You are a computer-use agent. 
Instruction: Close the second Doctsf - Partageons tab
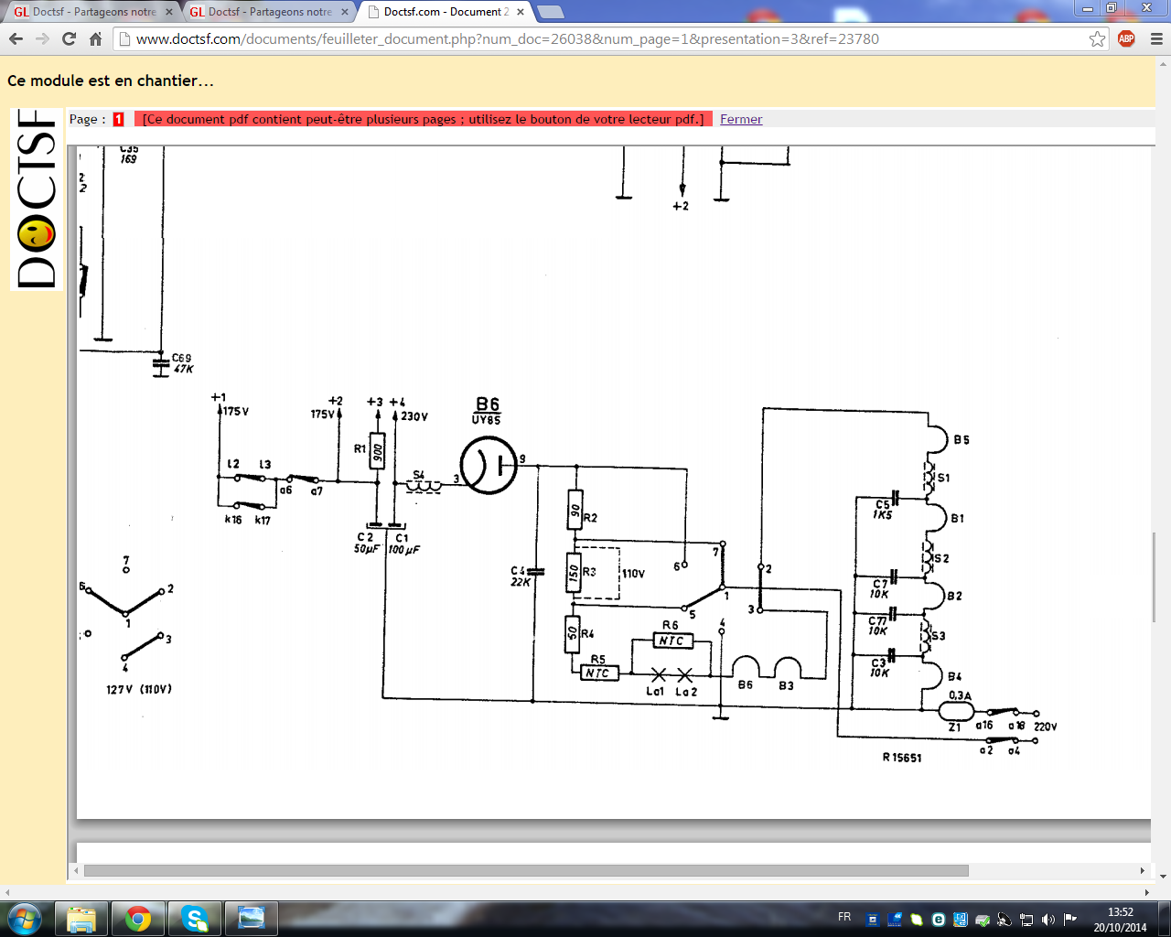tap(345, 12)
